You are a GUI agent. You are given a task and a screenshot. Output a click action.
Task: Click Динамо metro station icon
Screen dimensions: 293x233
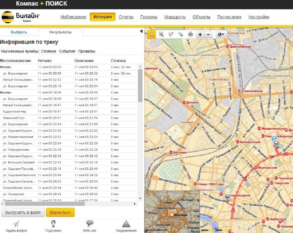[184, 102]
